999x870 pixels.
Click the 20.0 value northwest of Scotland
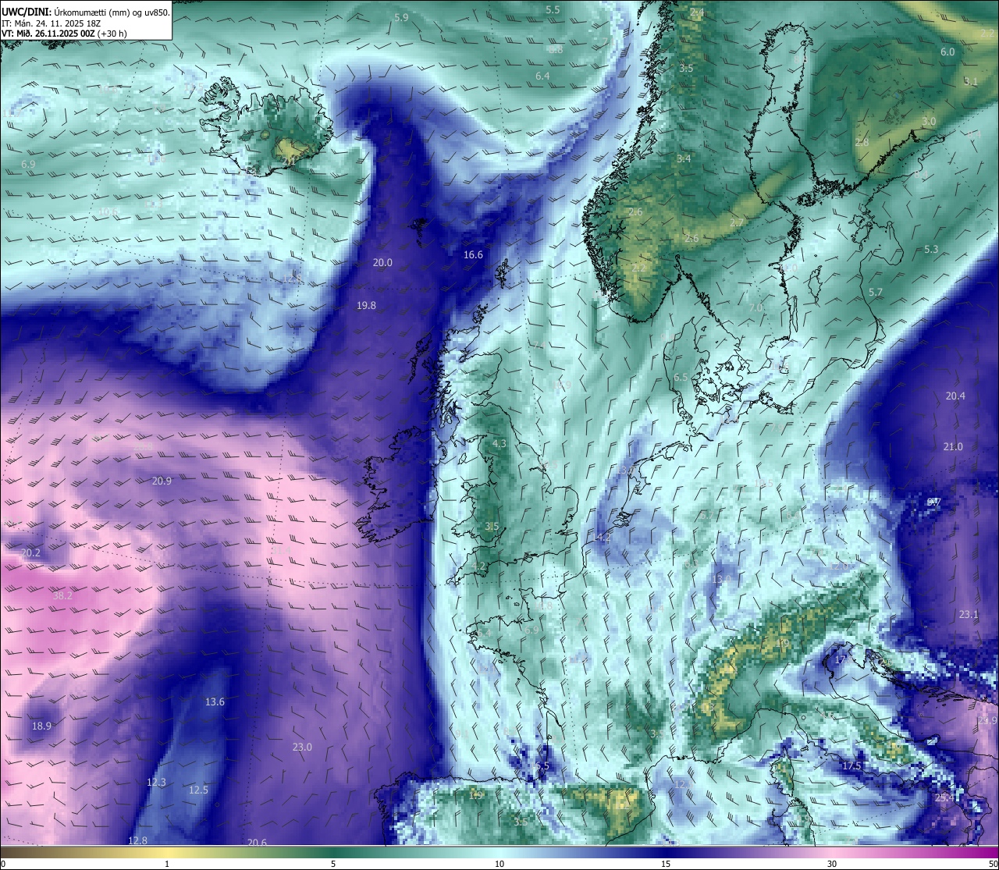pyautogui.click(x=382, y=263)
